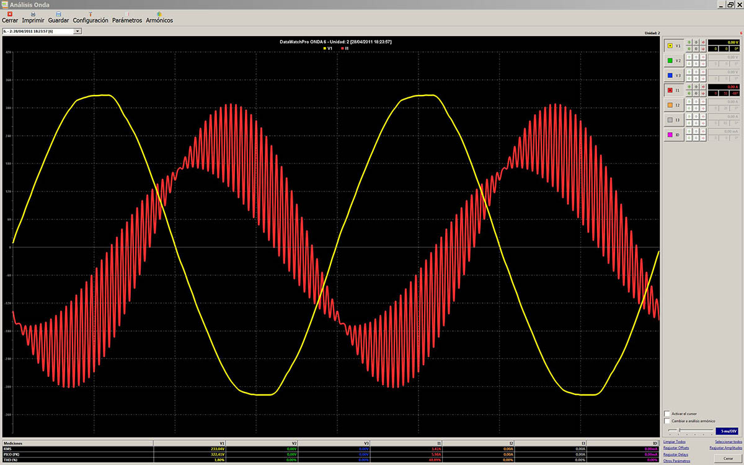Click the red right arrow for V1
The image size is (744, 465).
703,49
